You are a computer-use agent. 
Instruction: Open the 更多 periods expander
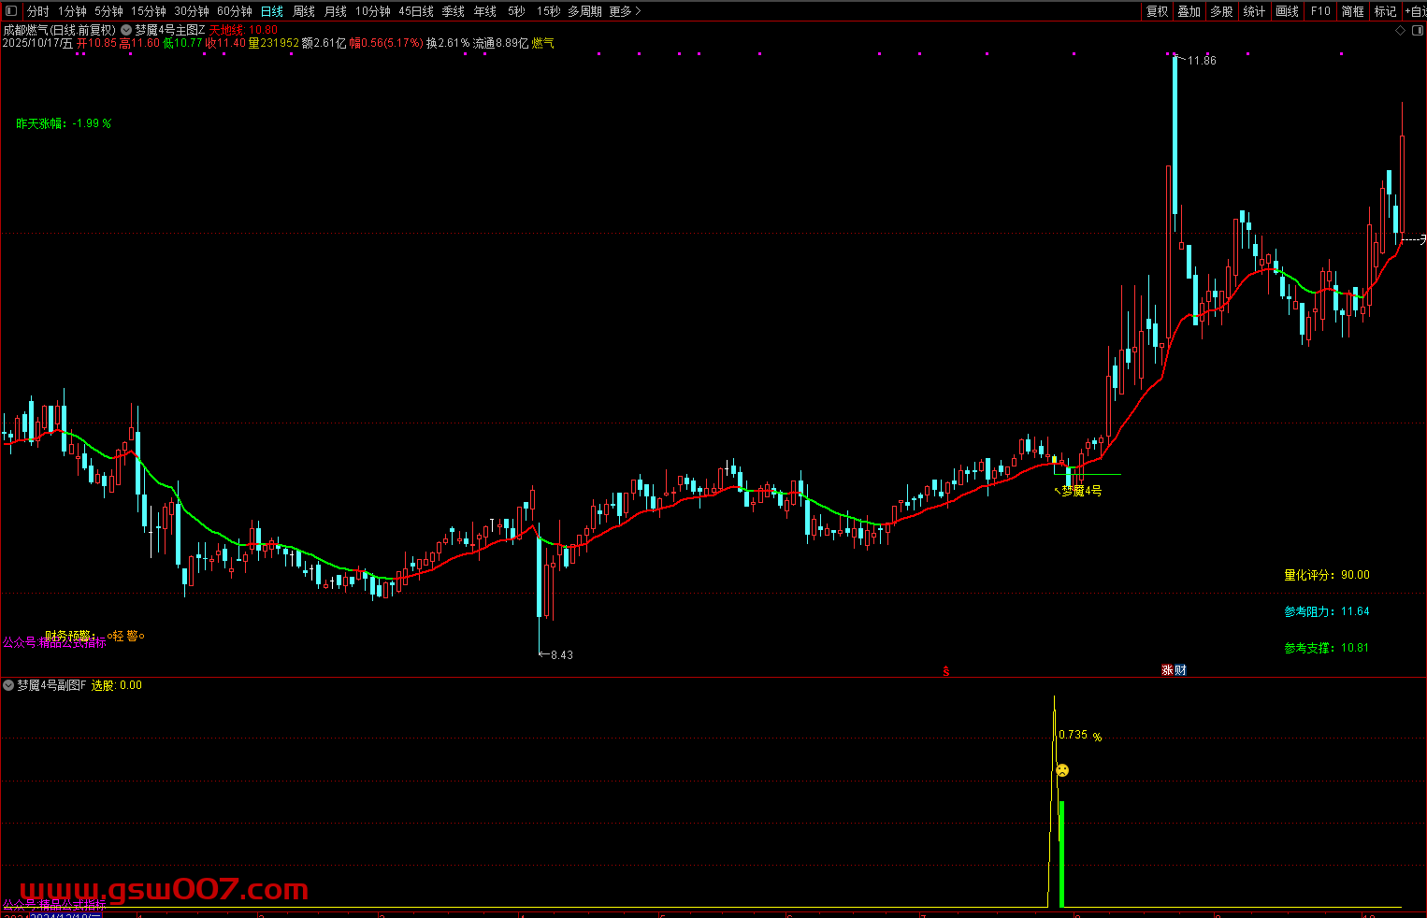[x=625, y=11]
